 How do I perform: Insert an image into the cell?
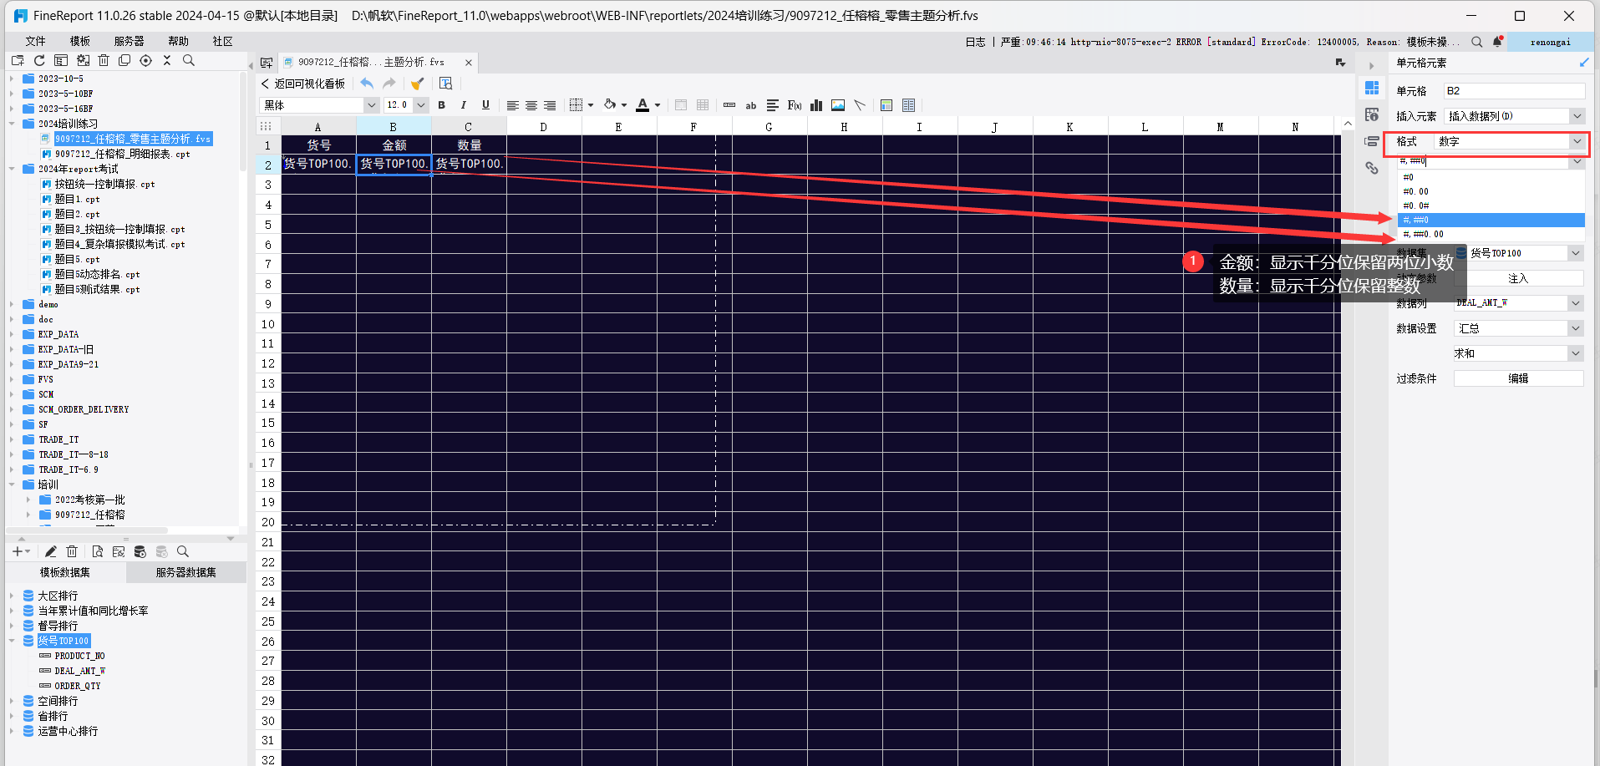pyautogui.click(x=838, y=105)
